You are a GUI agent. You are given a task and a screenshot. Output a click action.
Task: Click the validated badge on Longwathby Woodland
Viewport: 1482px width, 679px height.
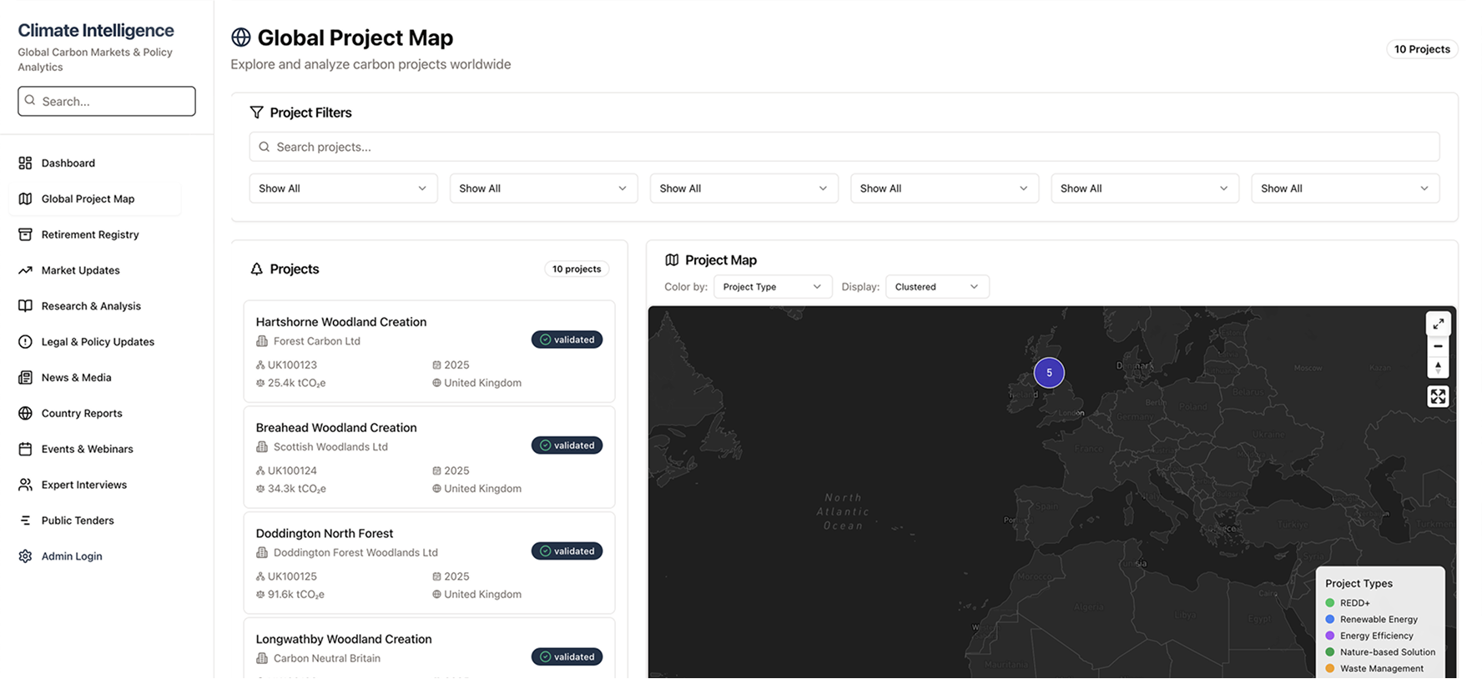pos(567,657)
